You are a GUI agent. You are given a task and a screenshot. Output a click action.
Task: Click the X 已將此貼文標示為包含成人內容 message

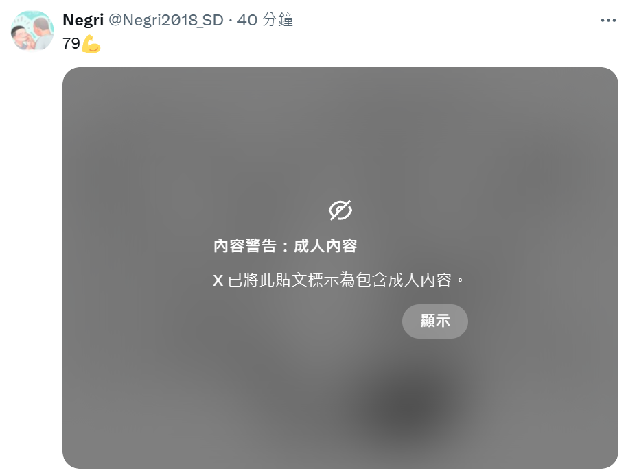pos(338,280)
